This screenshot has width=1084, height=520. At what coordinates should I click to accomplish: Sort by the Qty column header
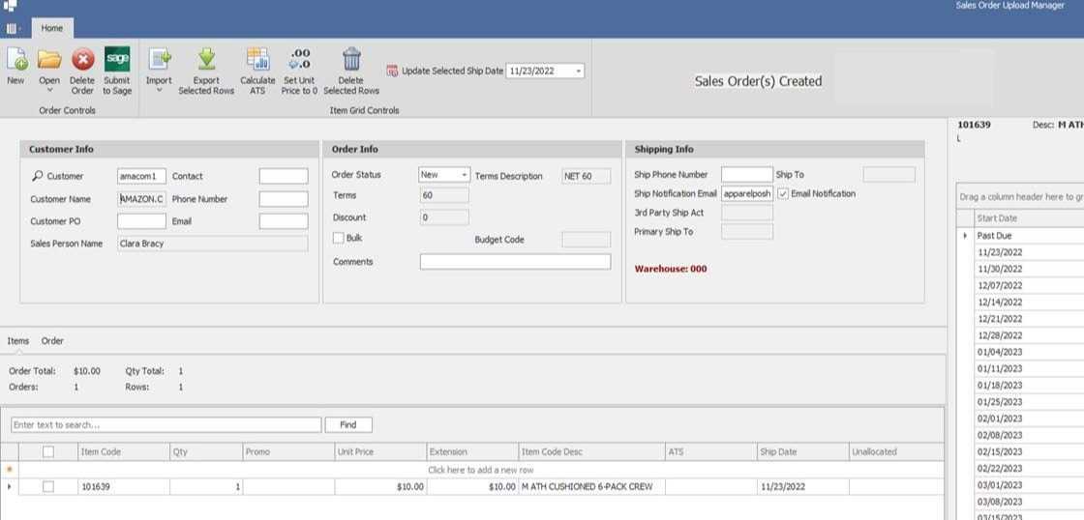(x=206, y=451)
